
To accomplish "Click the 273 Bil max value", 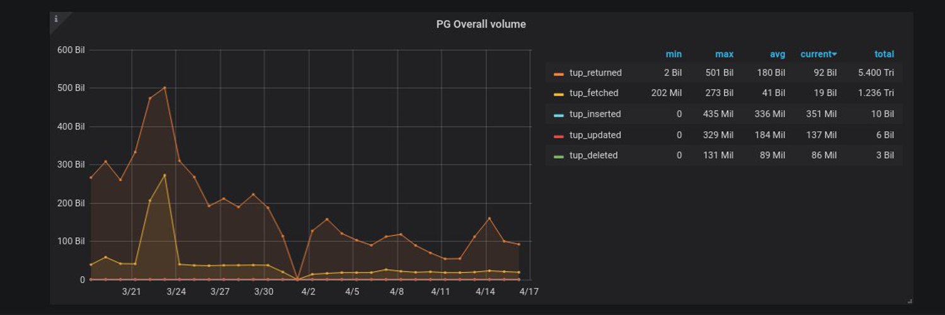I will (x=719, y=93).
